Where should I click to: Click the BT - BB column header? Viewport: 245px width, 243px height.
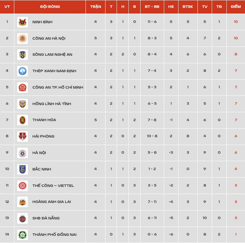point(152,7)
